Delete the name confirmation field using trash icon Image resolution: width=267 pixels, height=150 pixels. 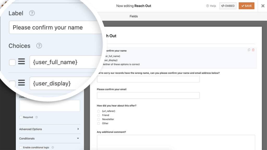tap(253, 51)
